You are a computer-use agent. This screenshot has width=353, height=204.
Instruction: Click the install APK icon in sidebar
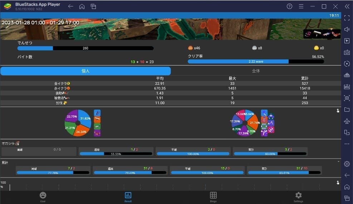[x=347, y=87]
